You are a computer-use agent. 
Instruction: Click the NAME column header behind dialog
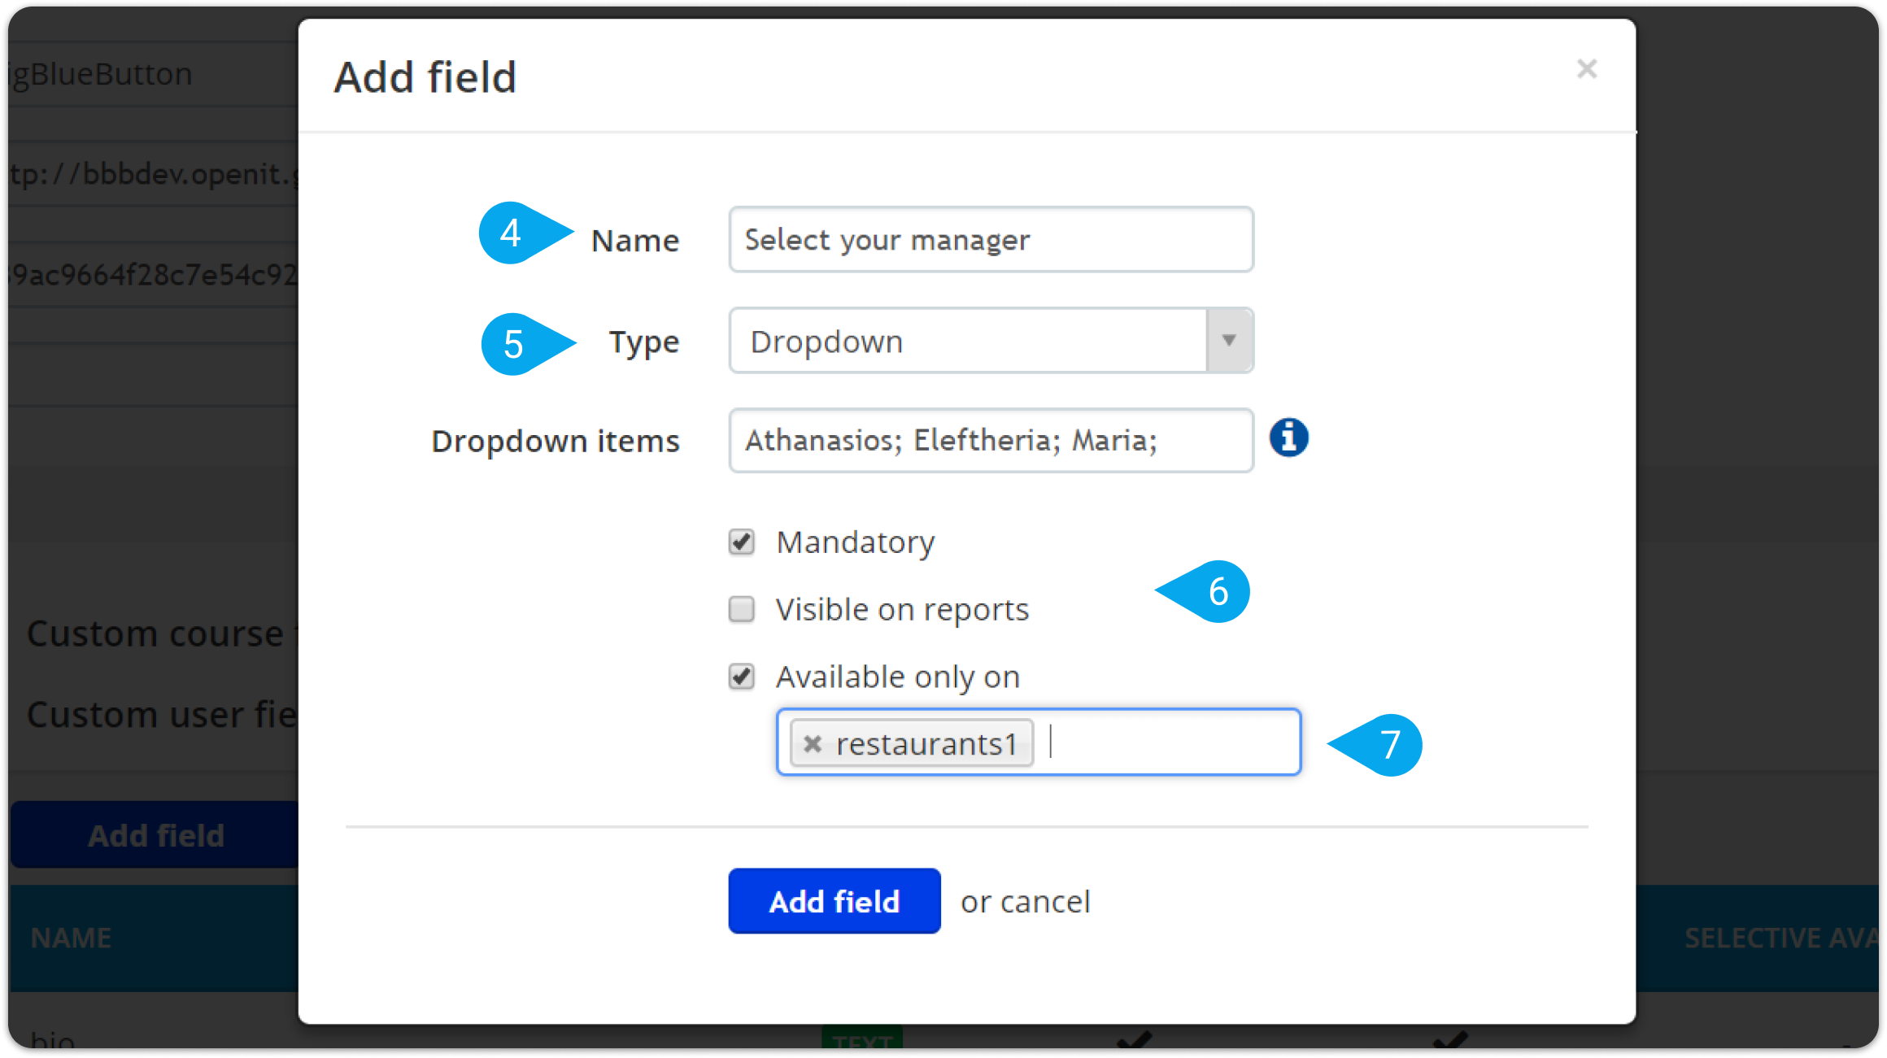71,938
